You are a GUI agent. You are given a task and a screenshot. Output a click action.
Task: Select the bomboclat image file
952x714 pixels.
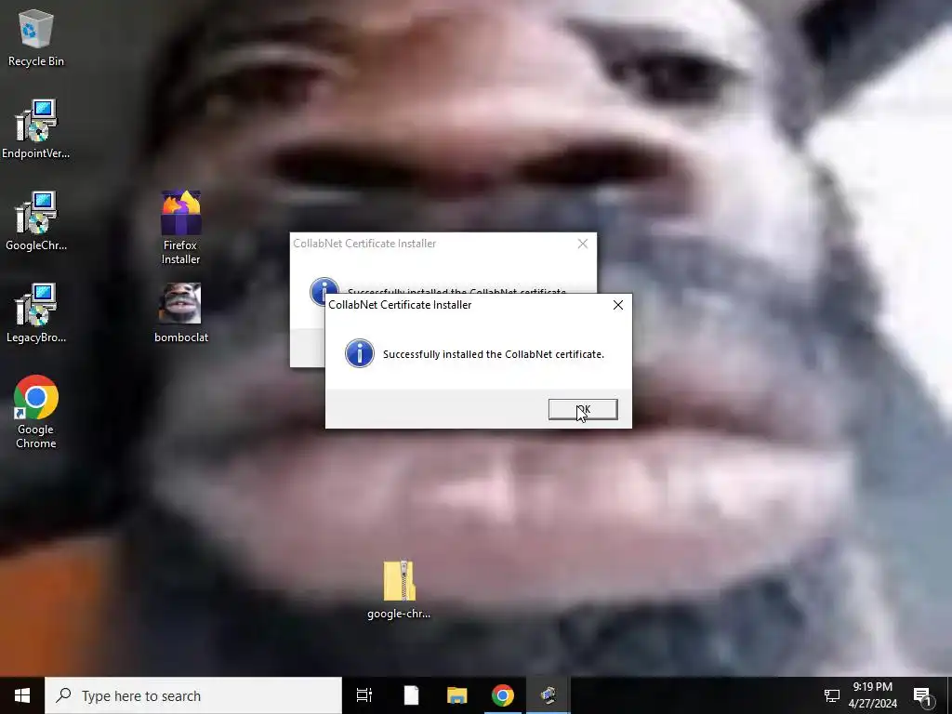180,313
